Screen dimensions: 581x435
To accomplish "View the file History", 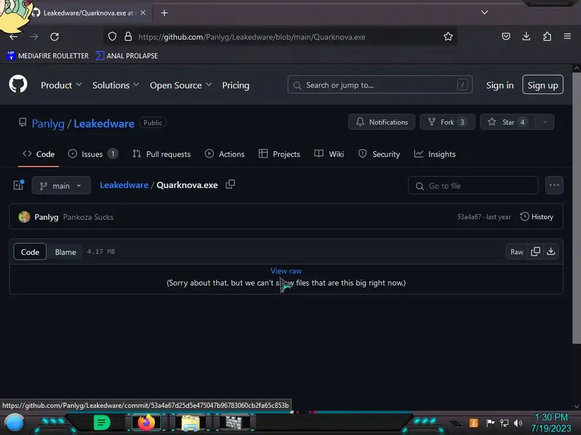I will pyautogui.click(x=537, y=217).
